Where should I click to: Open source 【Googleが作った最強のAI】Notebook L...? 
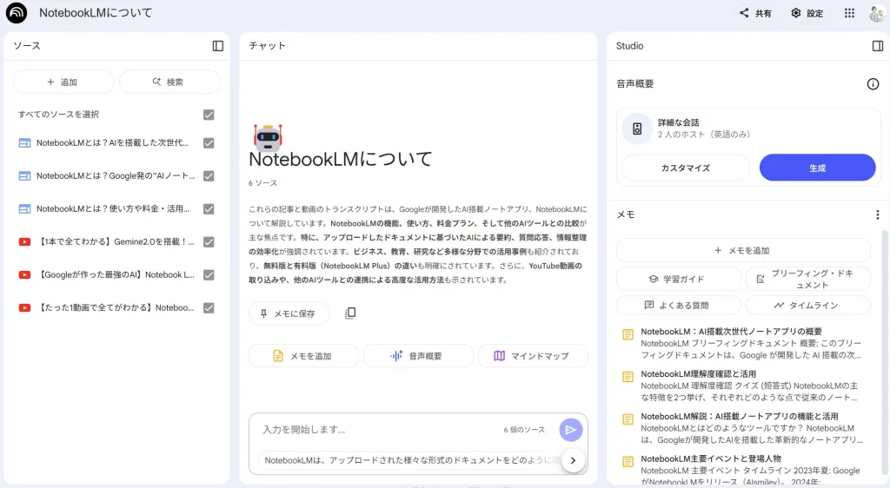click(116, 275)
